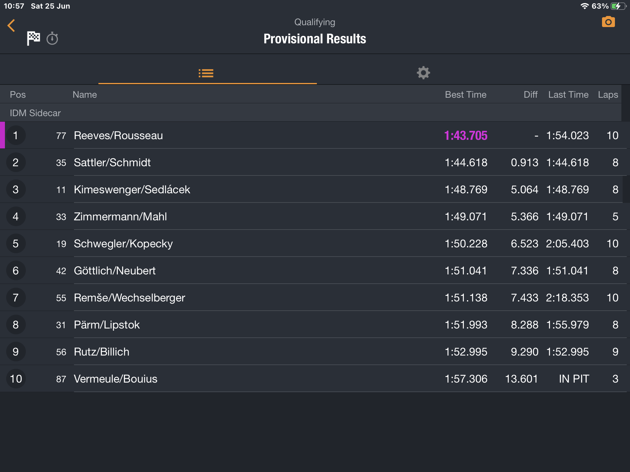Tap position badge 7
The width and height of the screenshot is (630, 472).
tap(16, 298)
